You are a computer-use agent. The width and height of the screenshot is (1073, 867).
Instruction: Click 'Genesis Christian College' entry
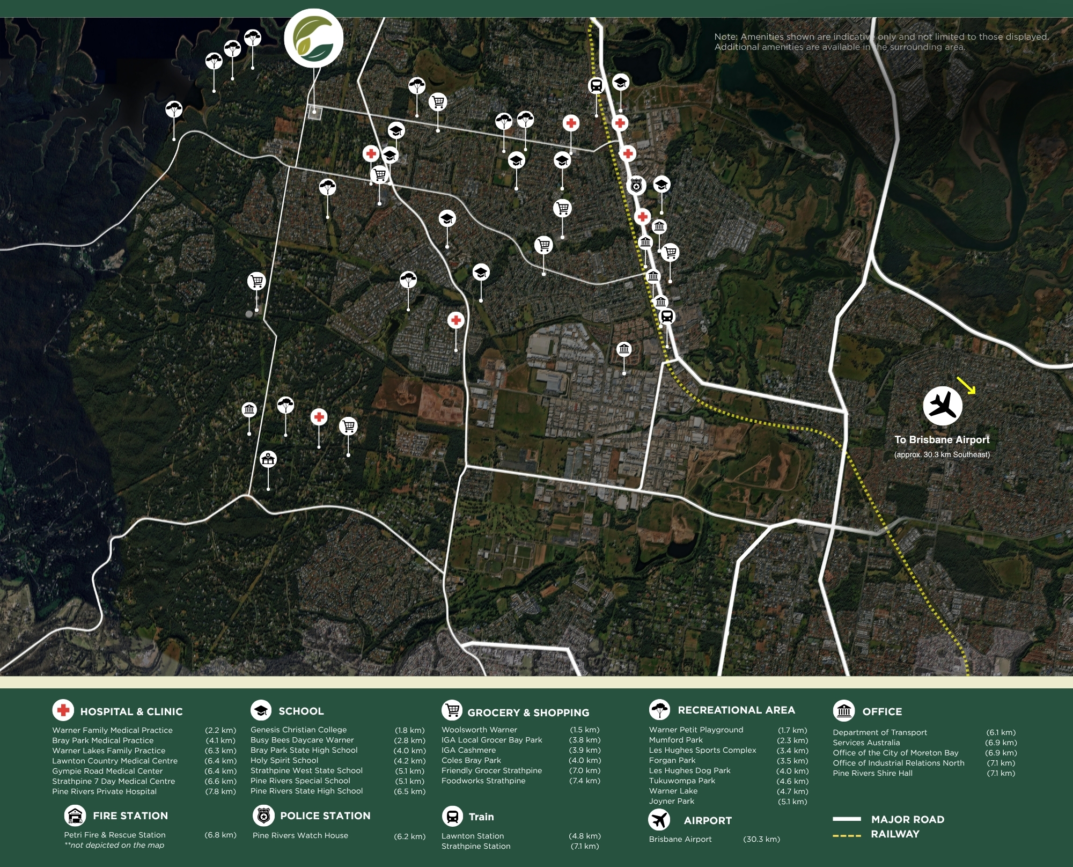[298, 730]
